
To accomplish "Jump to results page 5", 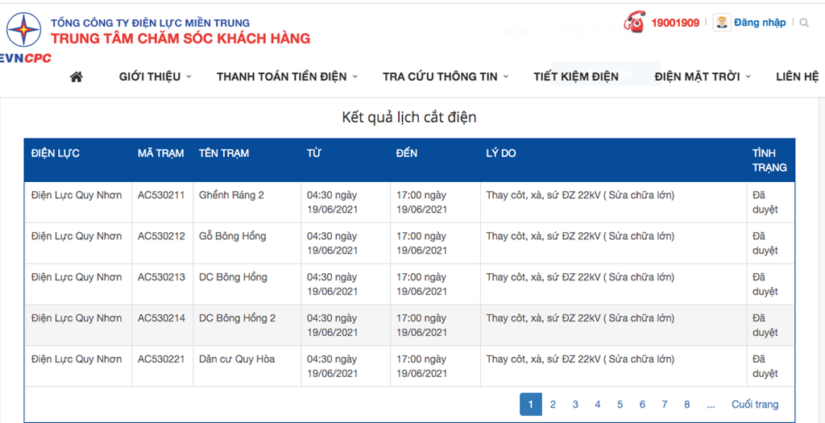I will click(620, 404).
